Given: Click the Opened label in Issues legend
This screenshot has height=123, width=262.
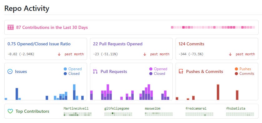Looking at the screenshot, I should coord(75,69).
